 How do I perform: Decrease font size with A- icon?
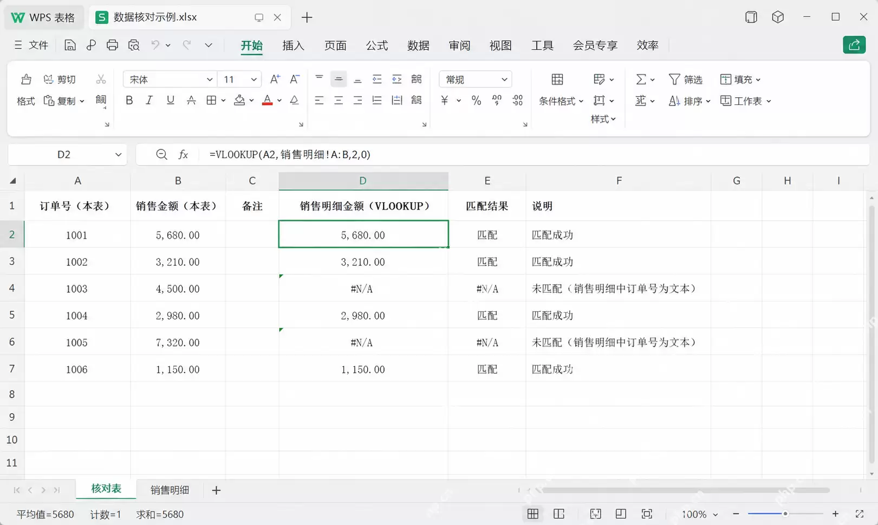295,80
